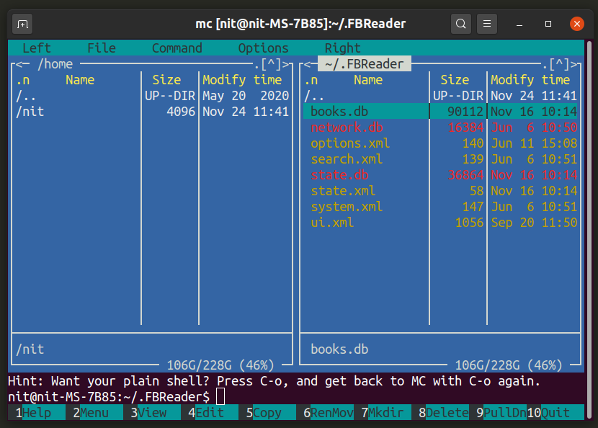Select ui.xml file

point(440,223)
